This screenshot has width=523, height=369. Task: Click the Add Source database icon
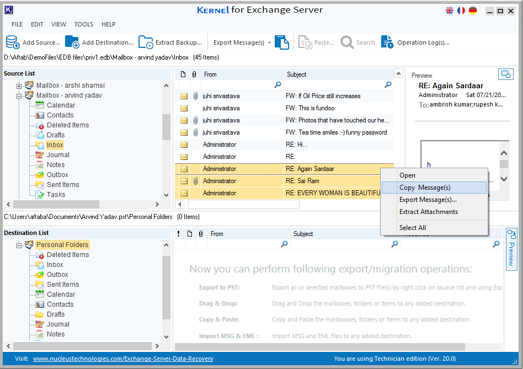coord(13,42)
